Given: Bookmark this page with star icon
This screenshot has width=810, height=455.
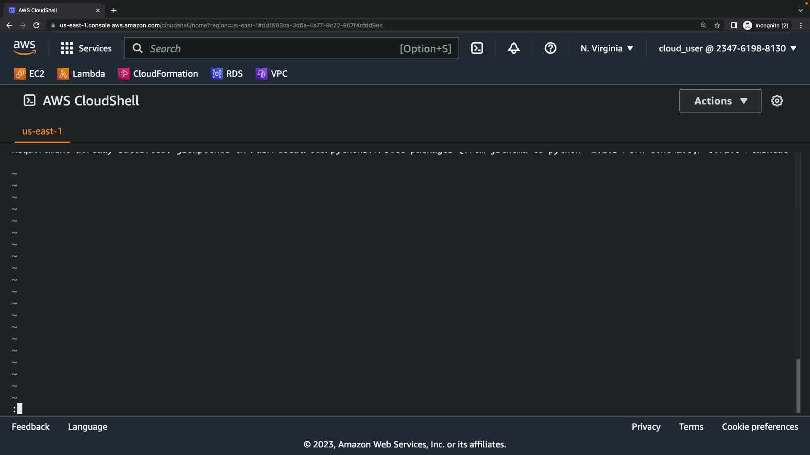Looking at the screenshot, I should [x=717, y=25].
